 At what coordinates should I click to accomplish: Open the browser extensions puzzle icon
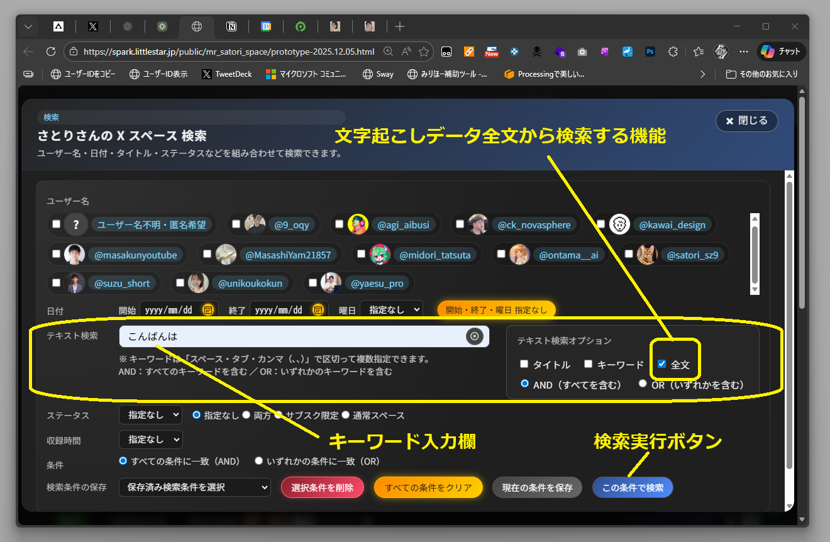click(x=673, y=52)
